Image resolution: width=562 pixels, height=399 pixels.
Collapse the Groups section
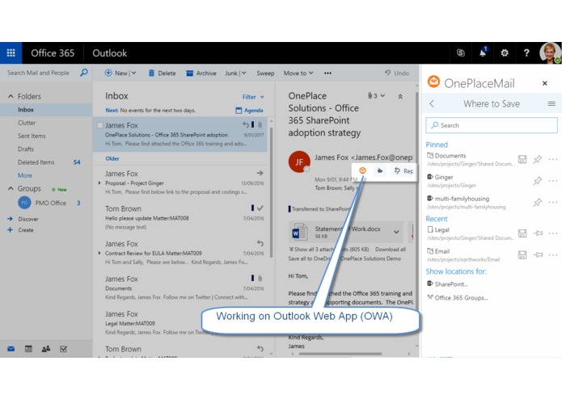[x=11, y=188]
